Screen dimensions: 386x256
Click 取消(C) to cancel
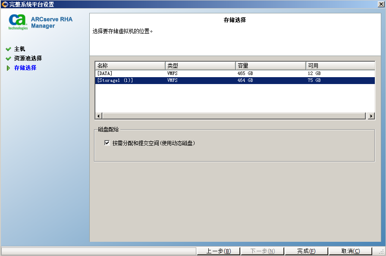350,251
